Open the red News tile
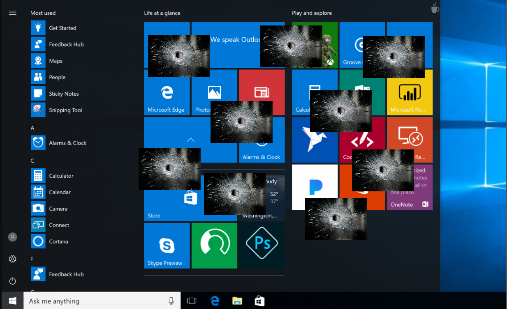 click(262, 92)
